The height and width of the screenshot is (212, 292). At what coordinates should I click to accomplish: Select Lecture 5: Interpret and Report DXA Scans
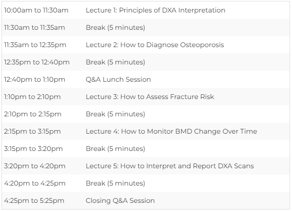coord(170,166)
